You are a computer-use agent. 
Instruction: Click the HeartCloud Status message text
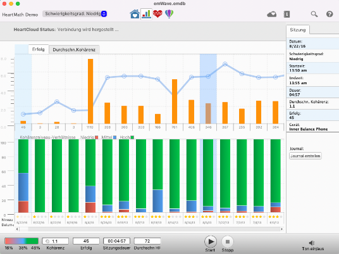[x=66, y=29]
